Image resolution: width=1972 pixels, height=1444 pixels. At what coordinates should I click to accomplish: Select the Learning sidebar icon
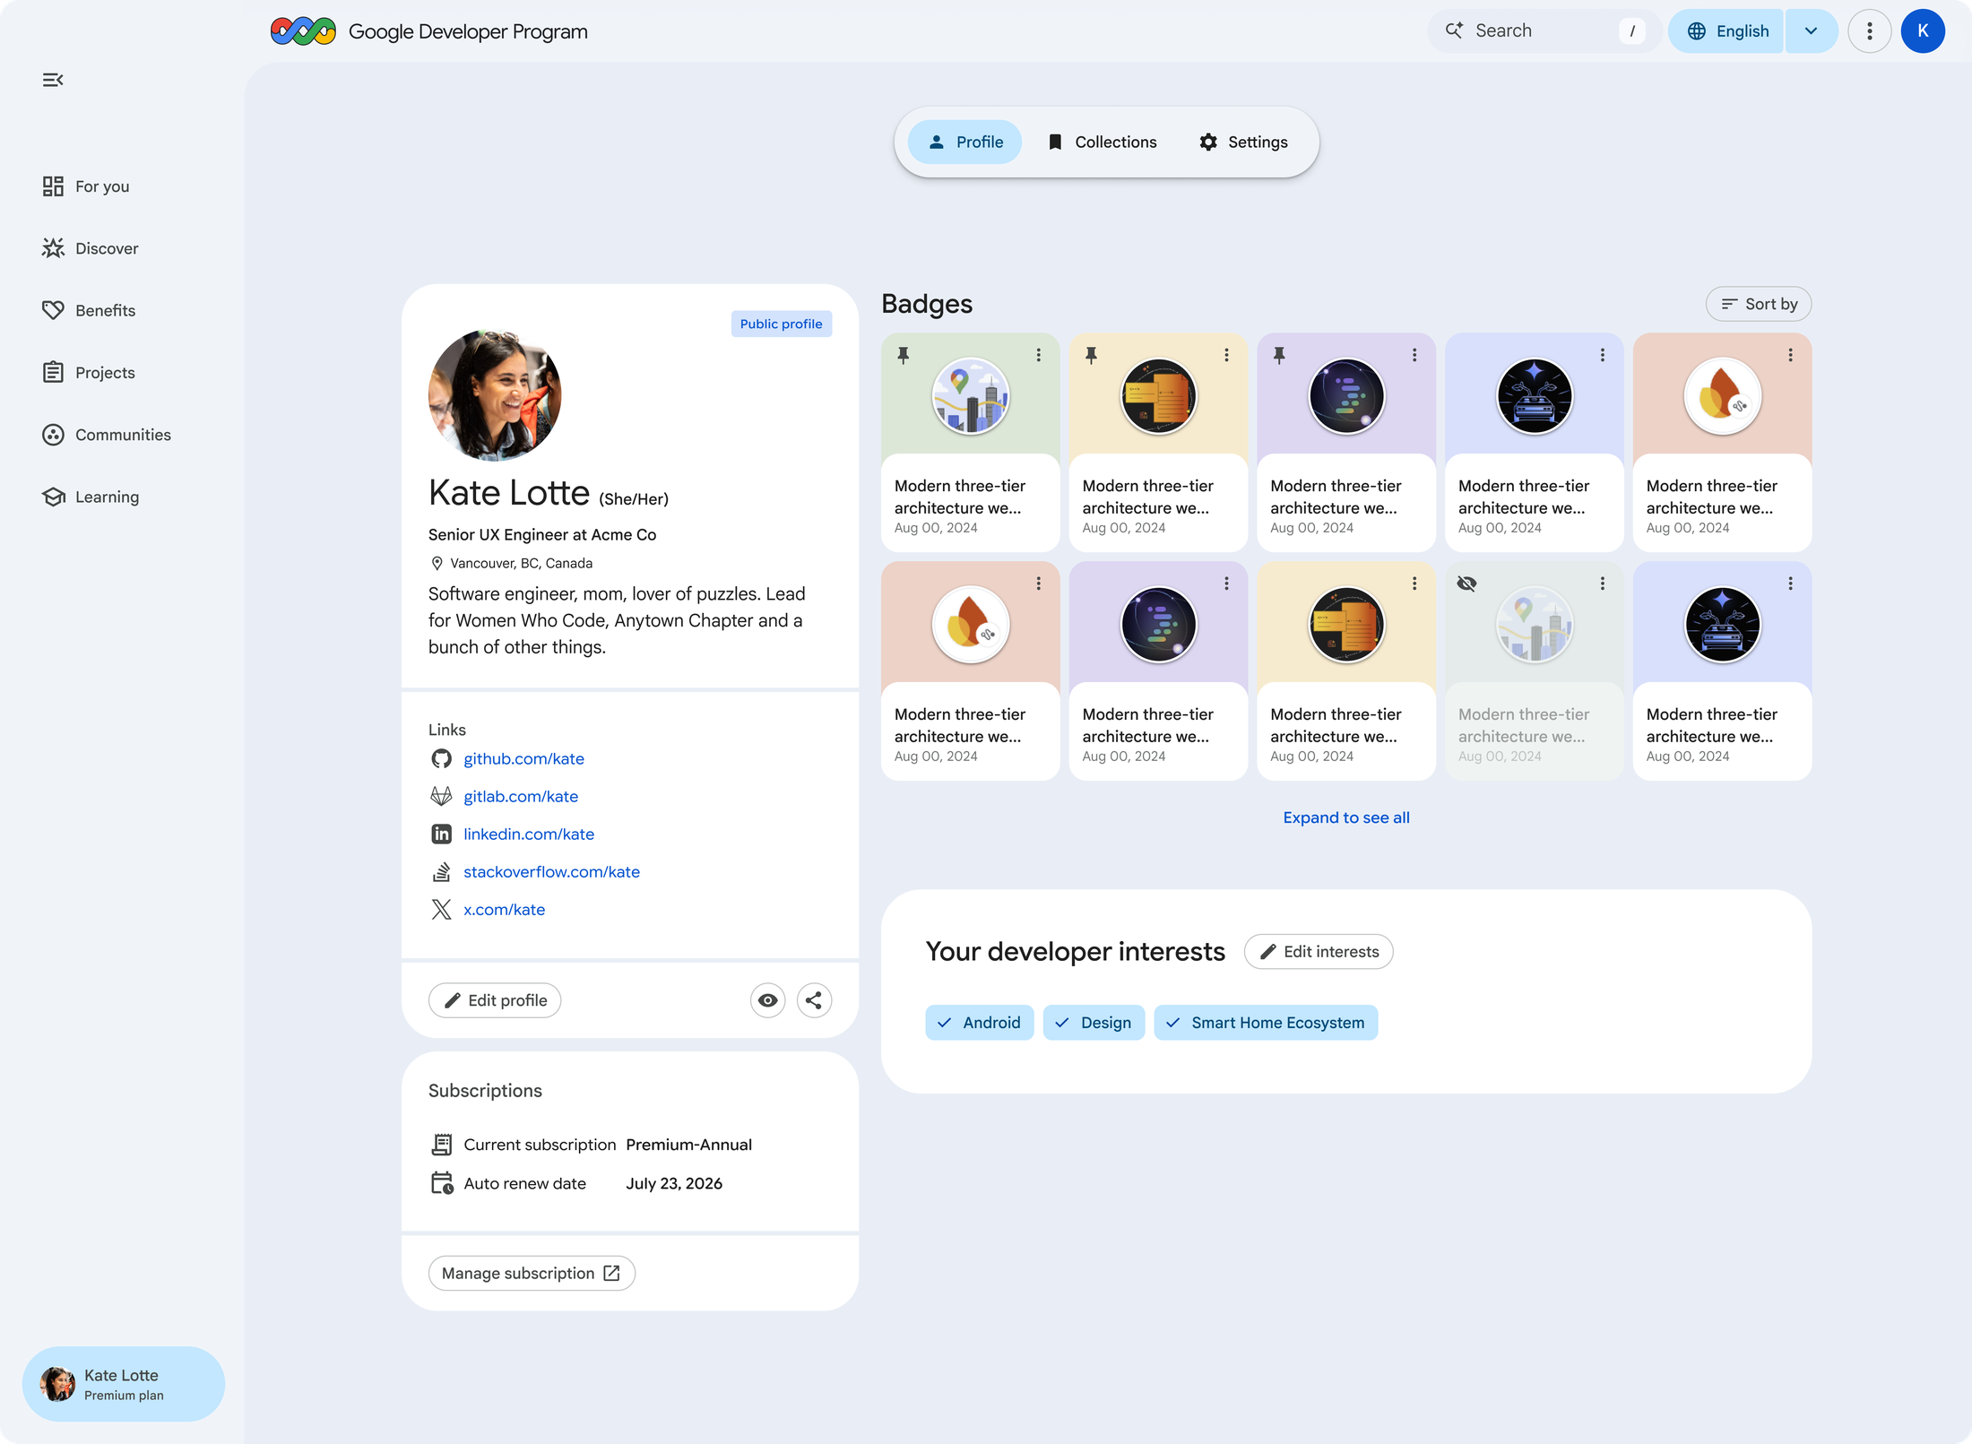coord(53,496)
